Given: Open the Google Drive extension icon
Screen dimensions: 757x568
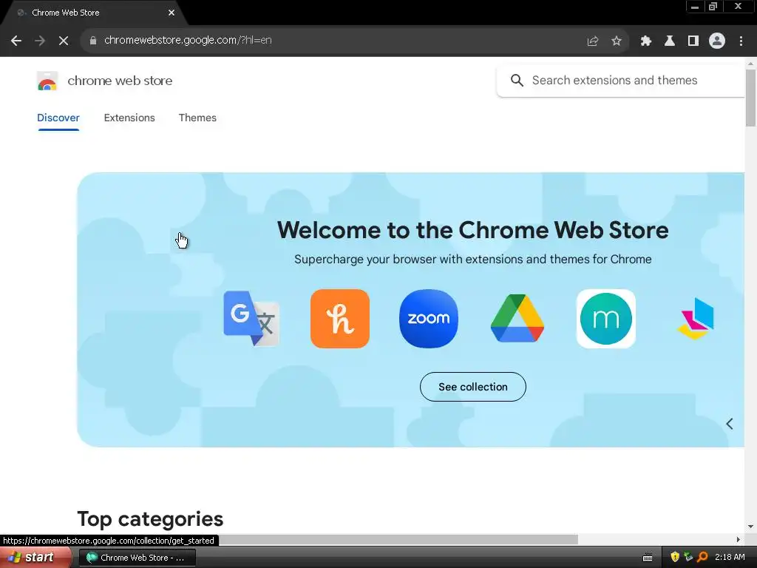Looking at the screenshot, I should pyautogui.click(x=517, y=319).
